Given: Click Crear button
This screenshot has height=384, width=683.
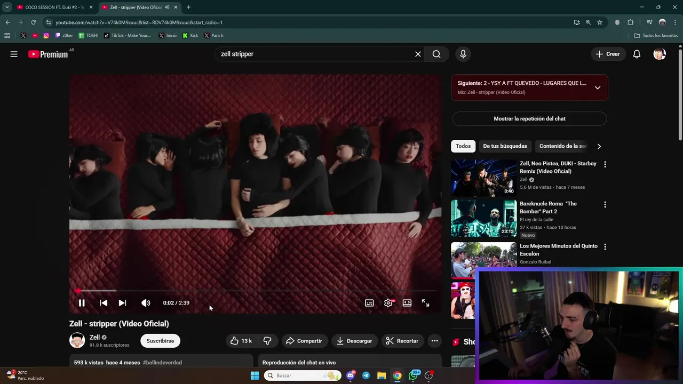Looking at the screenshot, I should click(608, 54).
